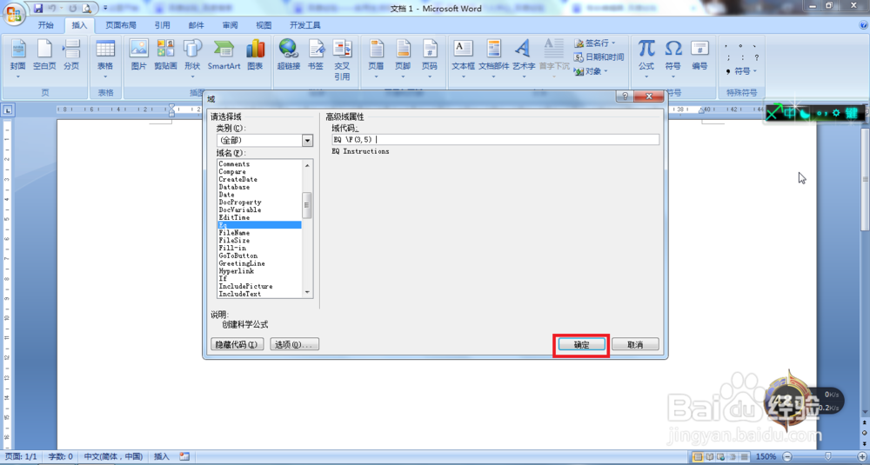Switch to Print Layout view button
Screen dimensions: 870x465
click(698, 456)
